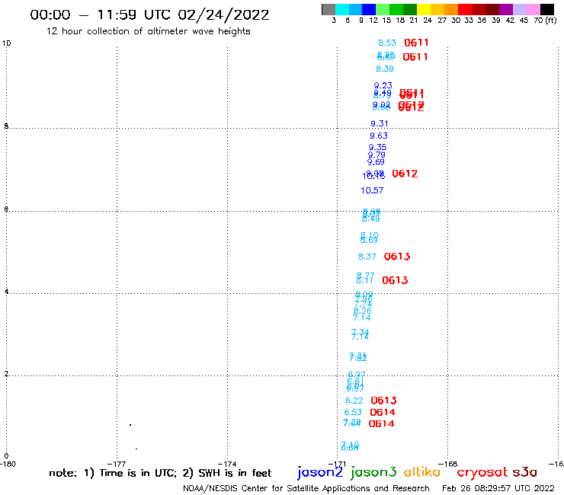Select the -180 longitude axis label
The height and width of the screenshot is (495, 564).
(8, 464)
